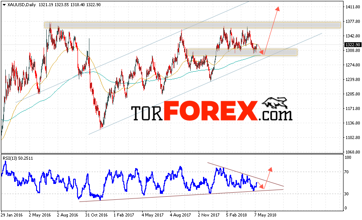Click the 1274.80 price axis label
362x220 pixels.
[x=353, y=65]
